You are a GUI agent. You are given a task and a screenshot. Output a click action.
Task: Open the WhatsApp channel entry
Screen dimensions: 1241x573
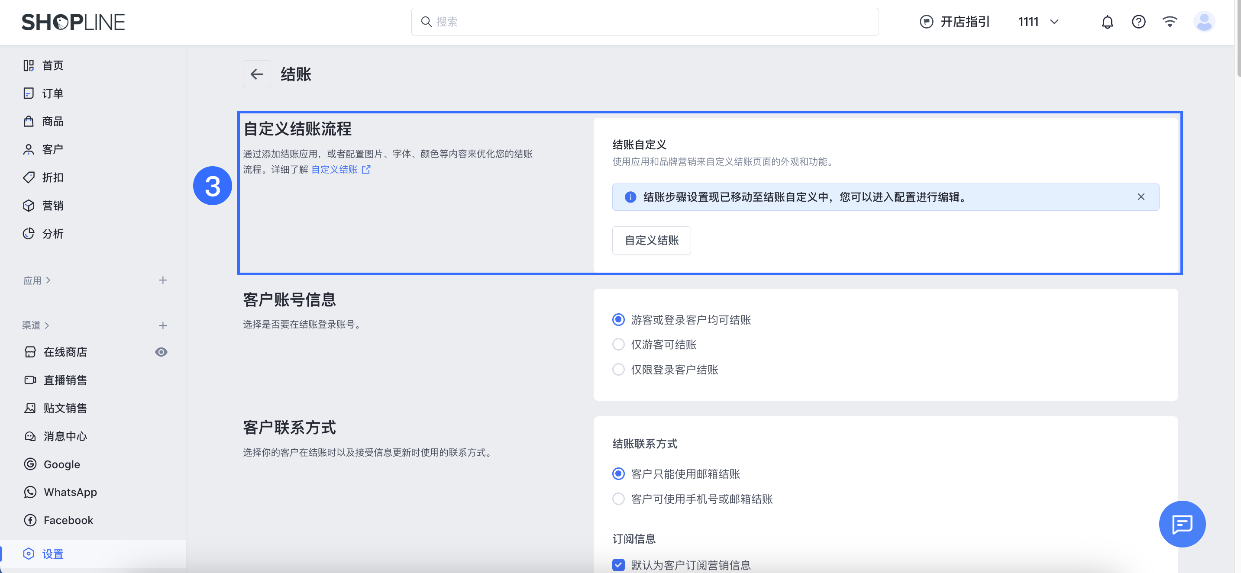tap(70, 492)
